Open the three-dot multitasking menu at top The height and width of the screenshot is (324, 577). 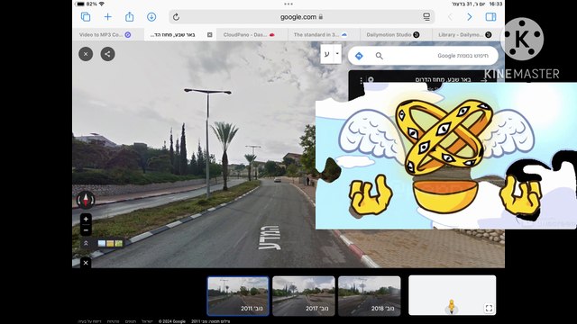tap(288, 4)
